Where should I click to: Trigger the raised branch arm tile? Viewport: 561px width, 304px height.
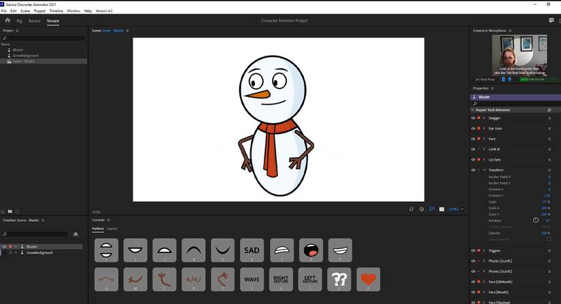coord(165,280)
